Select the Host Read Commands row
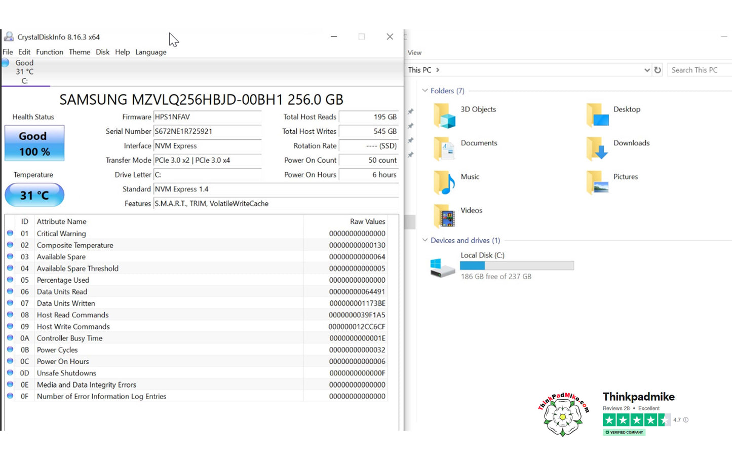The height and width of the screenshot is (460, 732). (197, 315)
